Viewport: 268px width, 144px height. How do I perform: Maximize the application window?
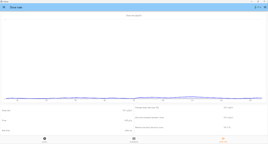pyautogui.click(x=258, y=1)
